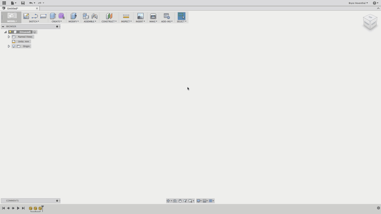Open the Bryce Heventhal account menu
The image size is (381, 214).
(x=358, y=3)
